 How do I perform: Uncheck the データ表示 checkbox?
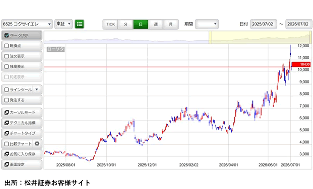(x=7, y=35)
